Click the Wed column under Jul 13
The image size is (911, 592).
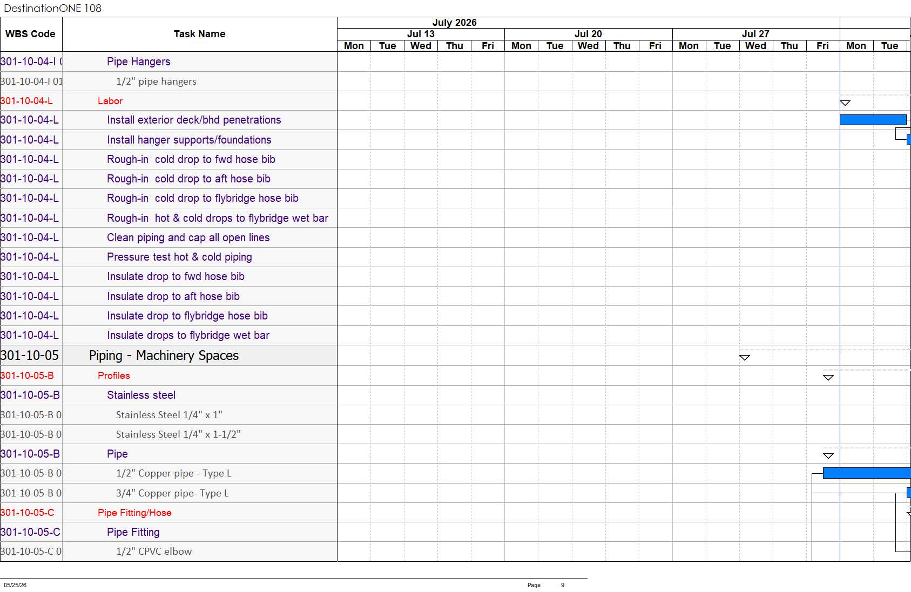pos(421,46)
